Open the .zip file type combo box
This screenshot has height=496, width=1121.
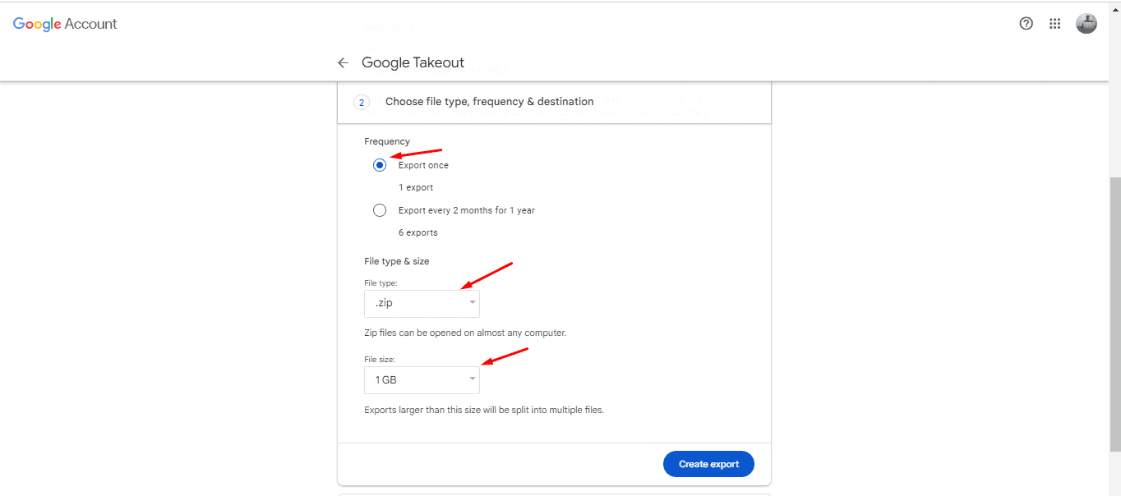tap(422, 303)
